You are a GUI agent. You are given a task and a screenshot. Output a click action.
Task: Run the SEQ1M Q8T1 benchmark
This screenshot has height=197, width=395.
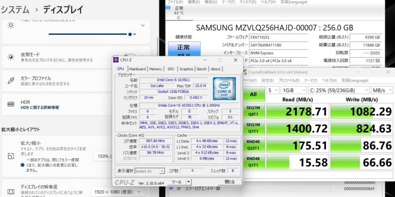tap(253, 111)
